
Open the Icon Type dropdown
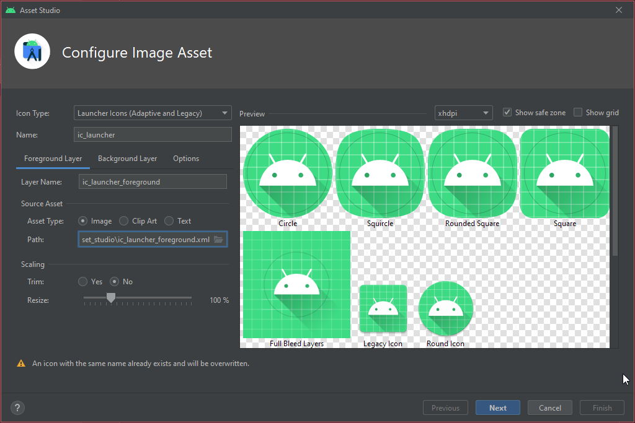click(153, 113)
